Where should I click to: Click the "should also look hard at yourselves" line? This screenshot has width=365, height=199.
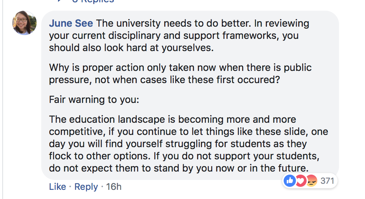pos(130,49)
